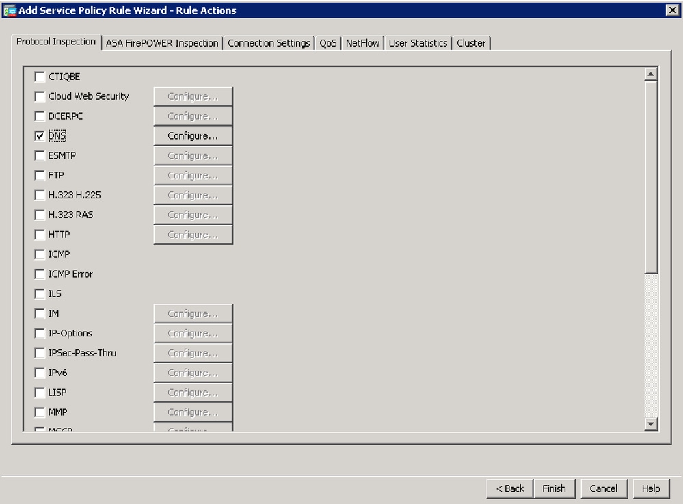Click scrollbar track below the thumb
The width and height of the screenshot is (683, 504).
click(651, 345)
